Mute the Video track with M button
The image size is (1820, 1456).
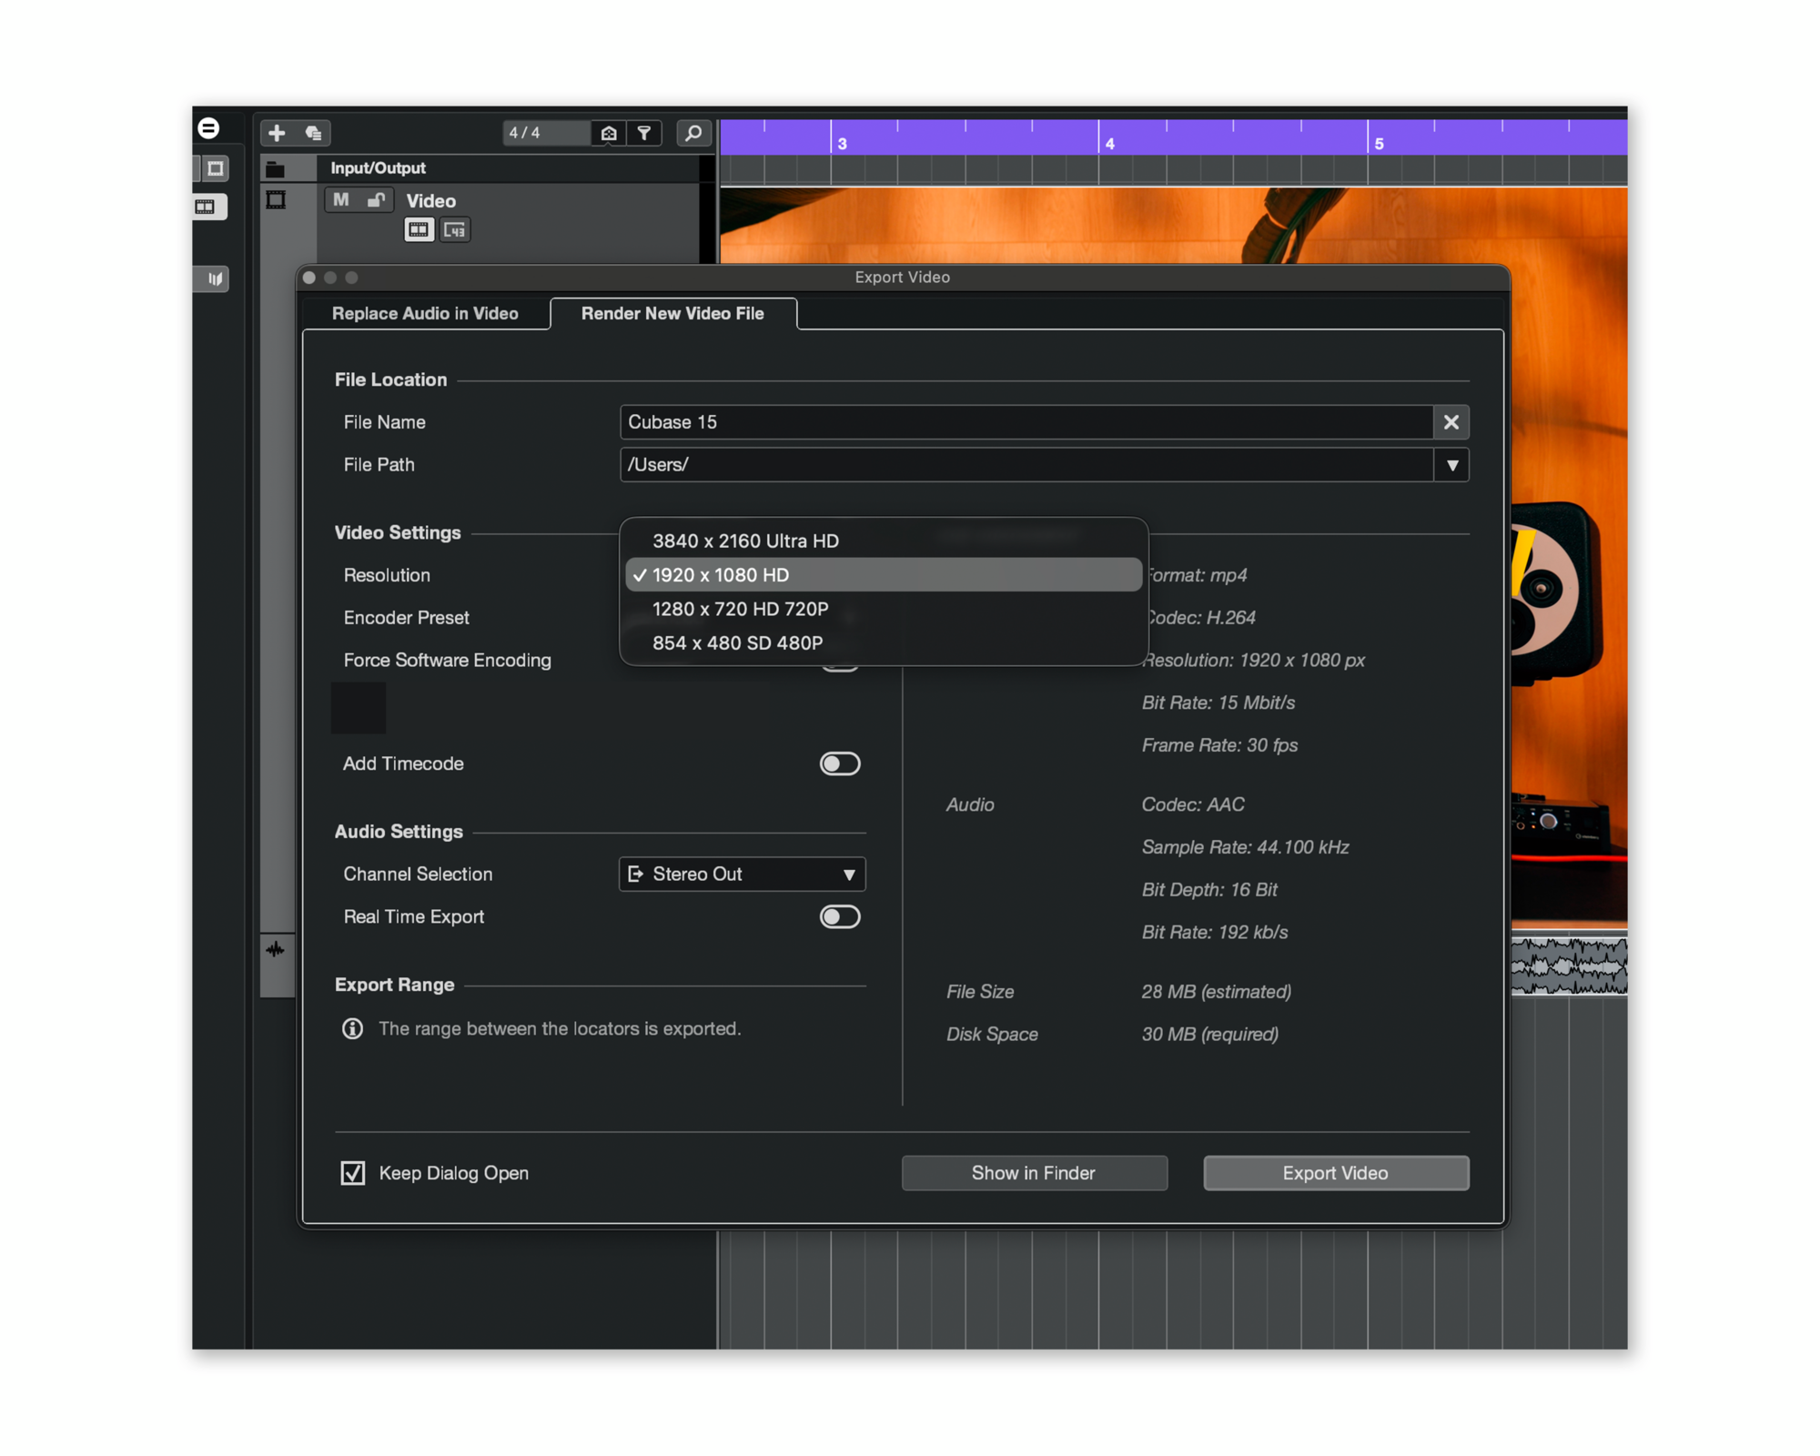(341, 199)
